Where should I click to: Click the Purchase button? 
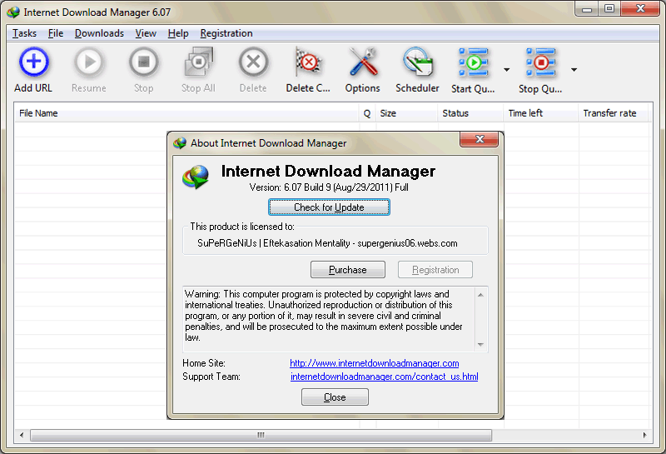point(348,270)
